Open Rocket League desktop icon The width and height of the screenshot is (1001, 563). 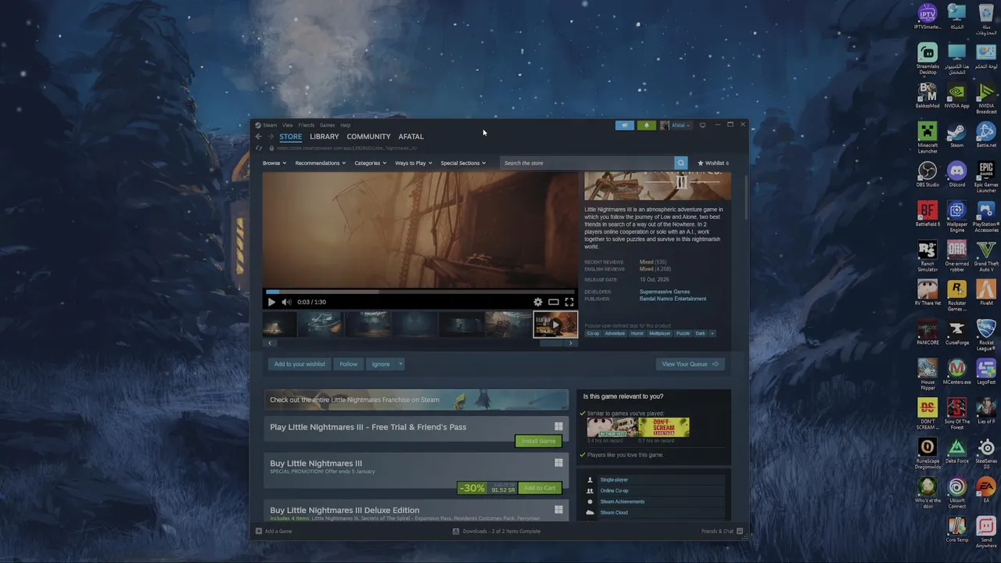pos(986,335)
